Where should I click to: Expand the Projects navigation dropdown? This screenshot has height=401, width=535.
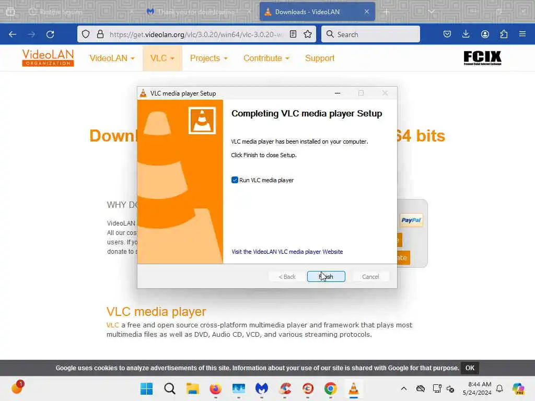click(x=208, y=58)
